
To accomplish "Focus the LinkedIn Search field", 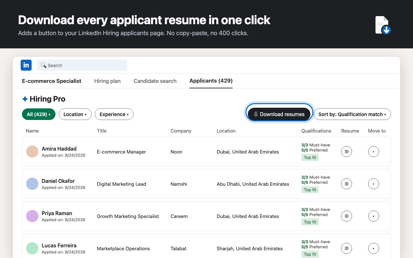I will [82, 65].
